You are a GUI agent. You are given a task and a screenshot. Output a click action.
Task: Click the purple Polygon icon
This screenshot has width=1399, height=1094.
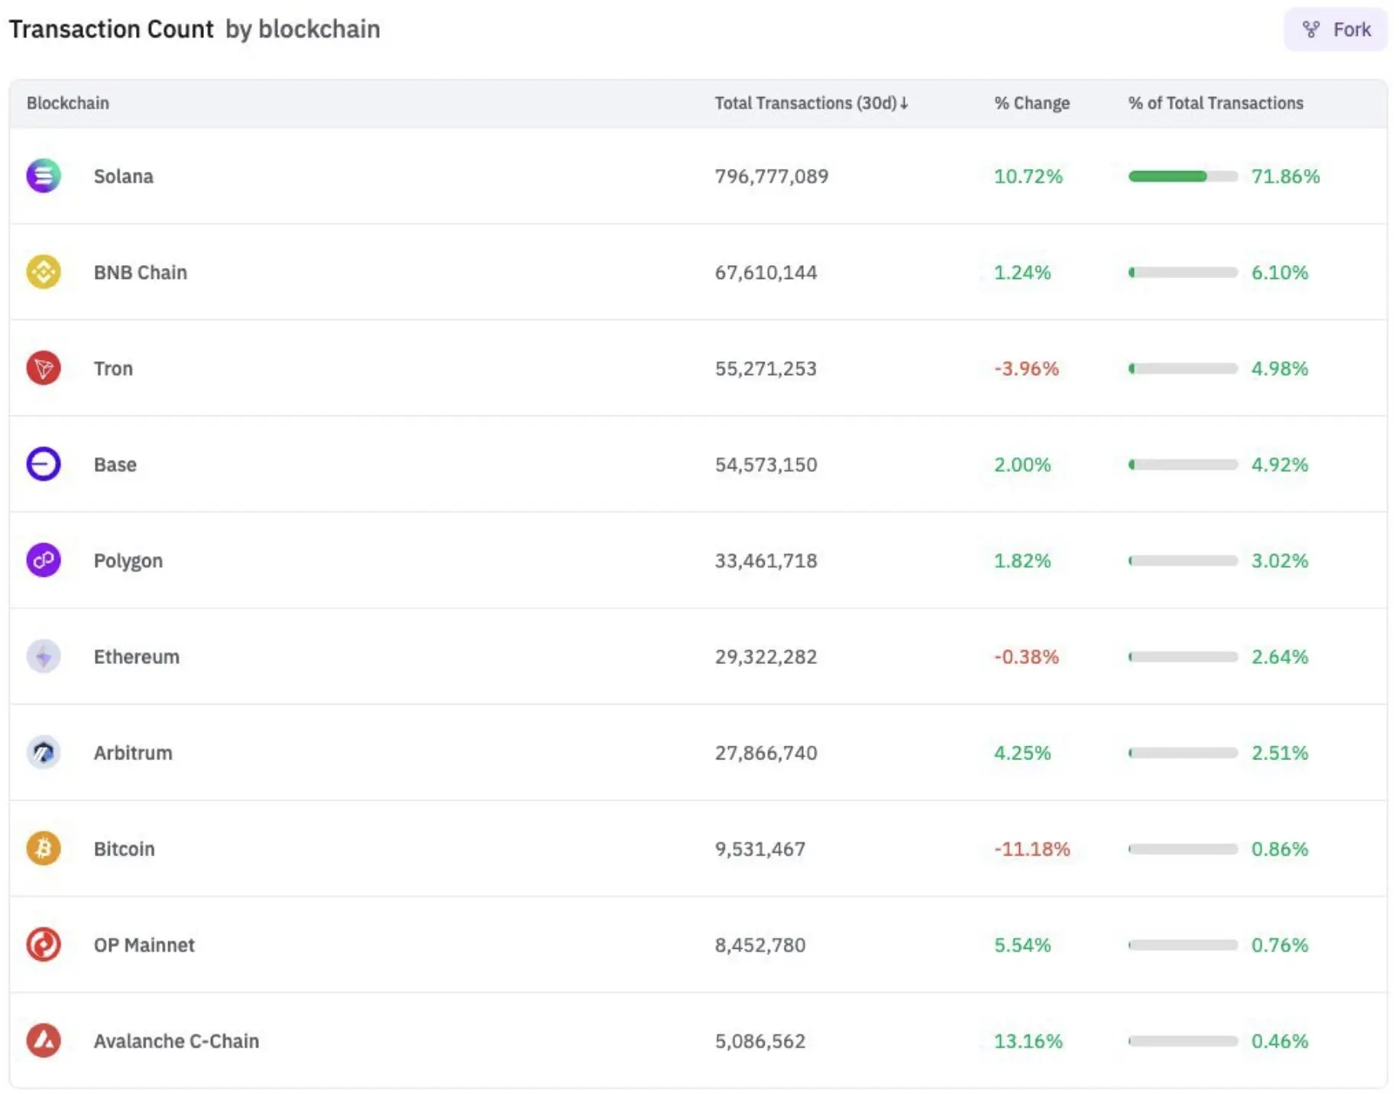tap(44, 560)
